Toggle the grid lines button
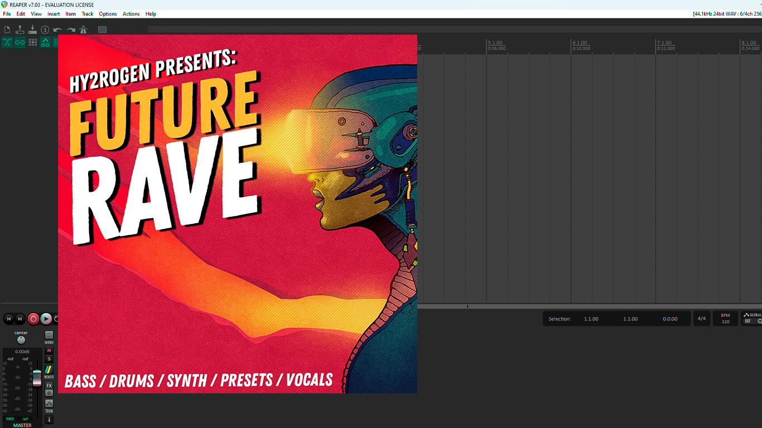The height and width of the screenshot is (428, 762). 33,42
